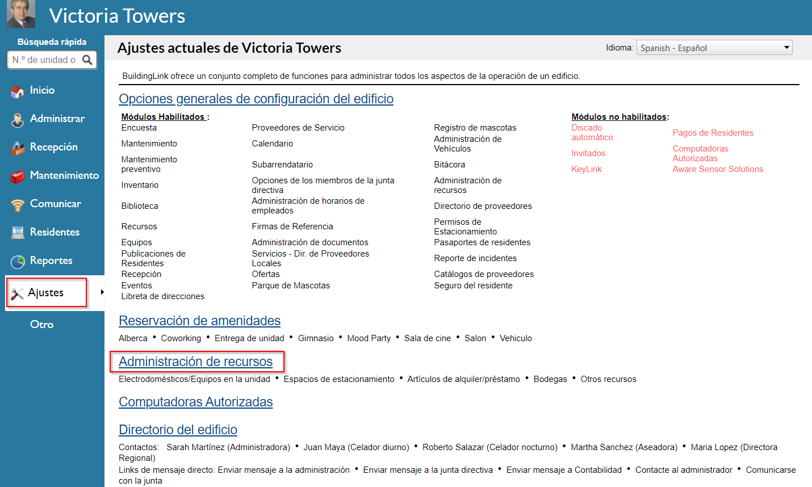Click Computadoras Autorizadas in disabled modules
The height and width of the screenshot is (487, 812).
pyautogui.click(x=700, y=154)
